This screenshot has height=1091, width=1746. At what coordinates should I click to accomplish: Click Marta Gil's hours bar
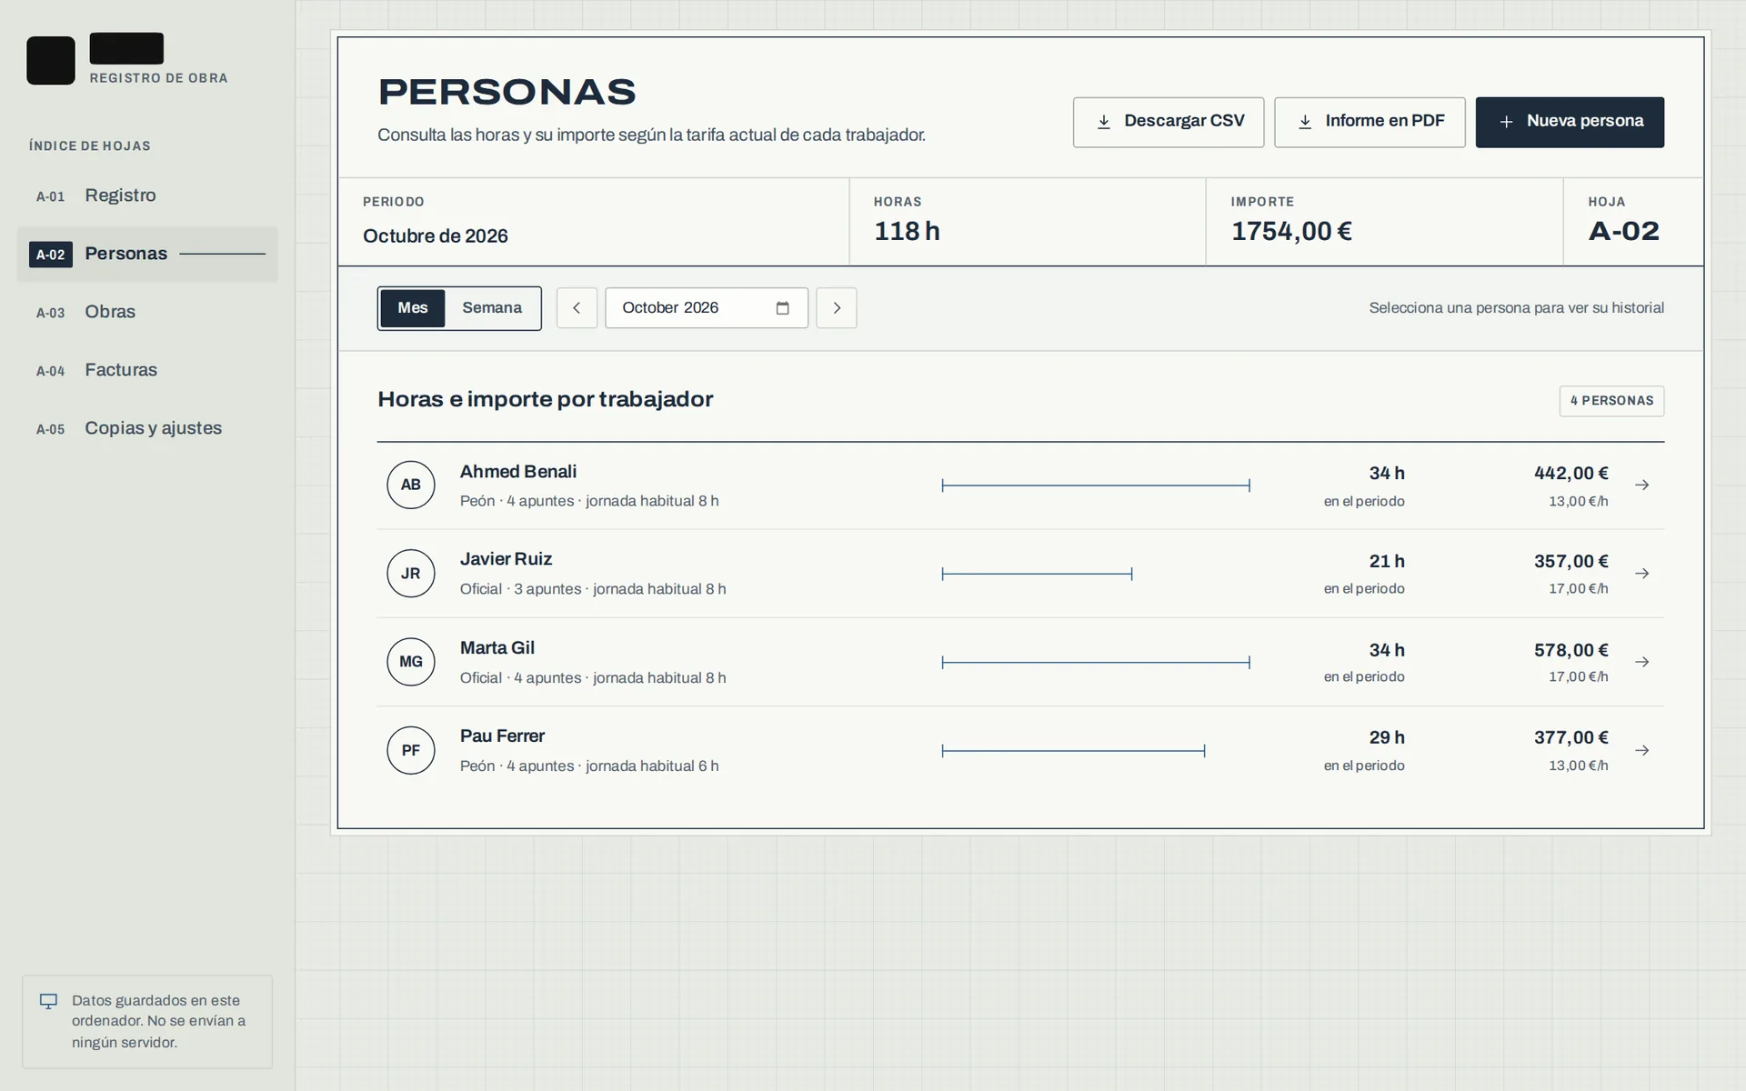point(1096,662)
